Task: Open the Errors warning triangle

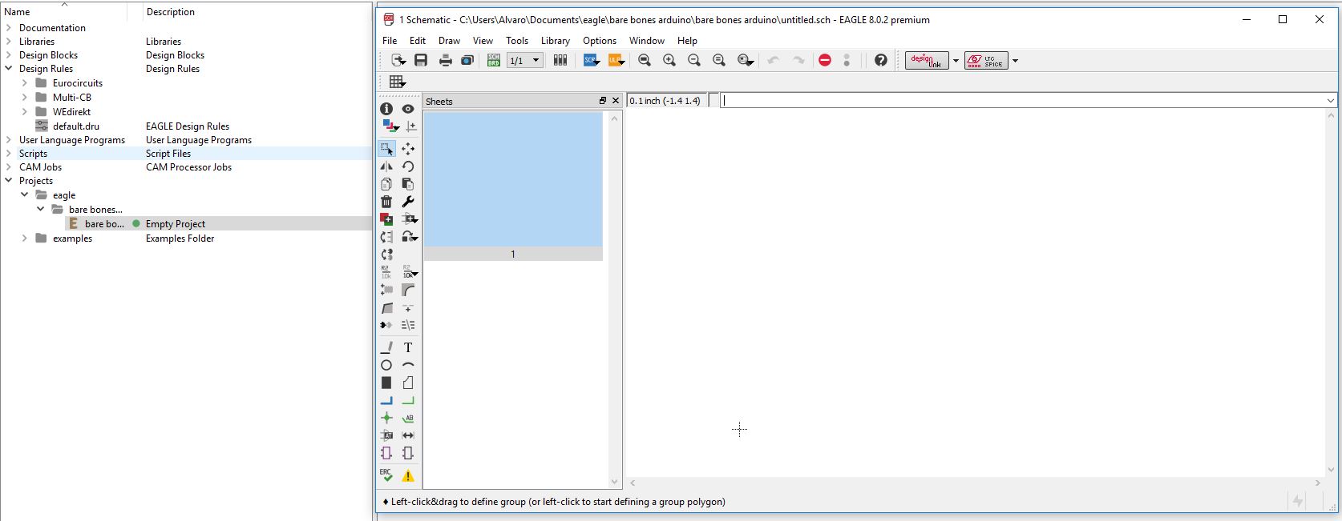Action: [408, 475]
